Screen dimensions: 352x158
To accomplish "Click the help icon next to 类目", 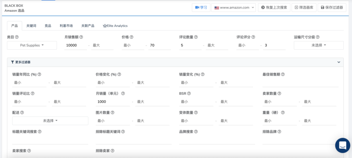I will [x=17, y=37].
